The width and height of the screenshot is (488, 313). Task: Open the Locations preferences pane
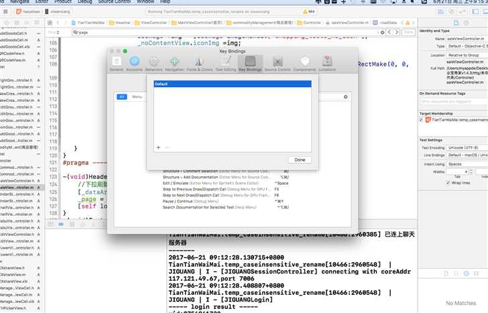pos(327,64)
